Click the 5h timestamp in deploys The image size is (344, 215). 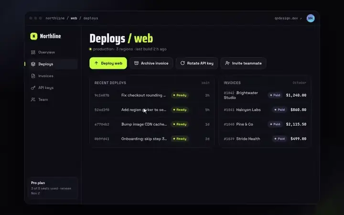pos(207,110)
